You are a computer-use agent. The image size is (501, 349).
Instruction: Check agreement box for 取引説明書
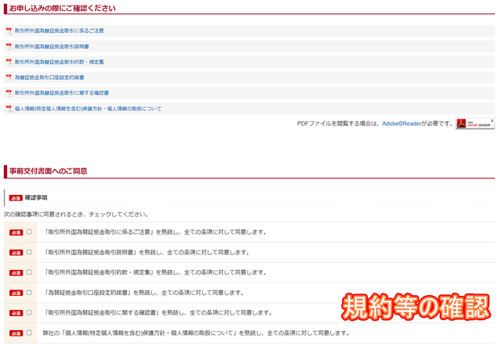tap(29, 252)
